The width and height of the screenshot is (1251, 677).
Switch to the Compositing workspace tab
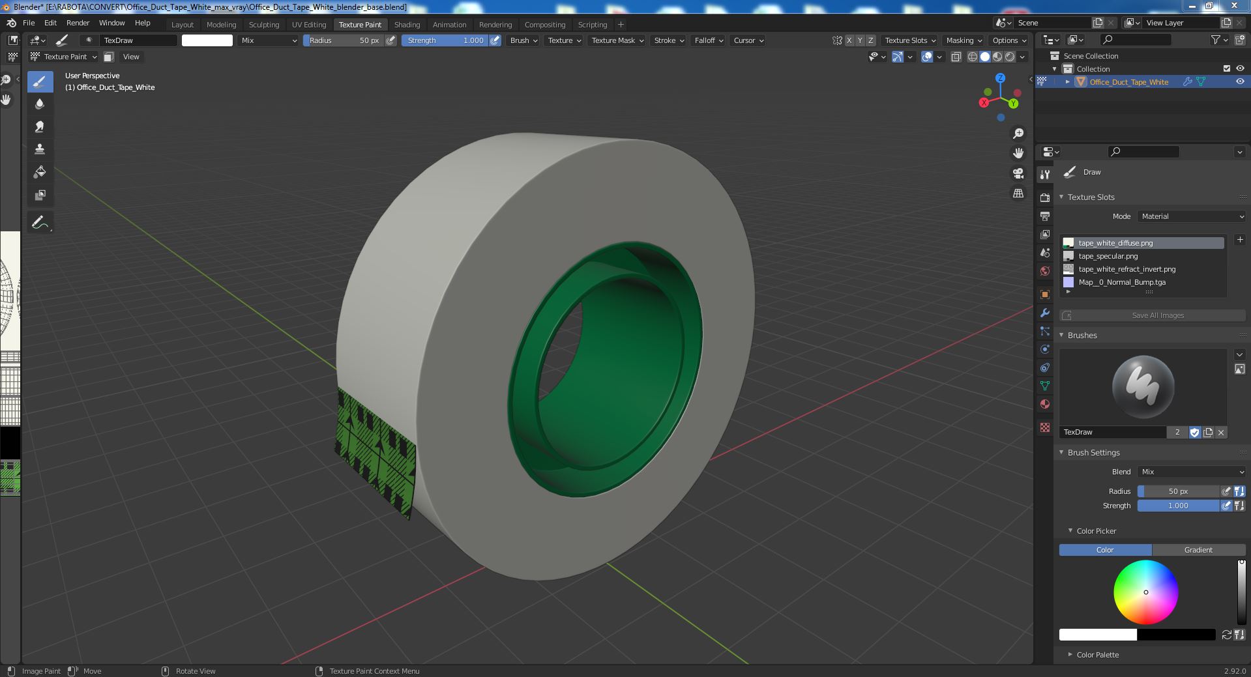pyautogui.click(x=545, y=25)
